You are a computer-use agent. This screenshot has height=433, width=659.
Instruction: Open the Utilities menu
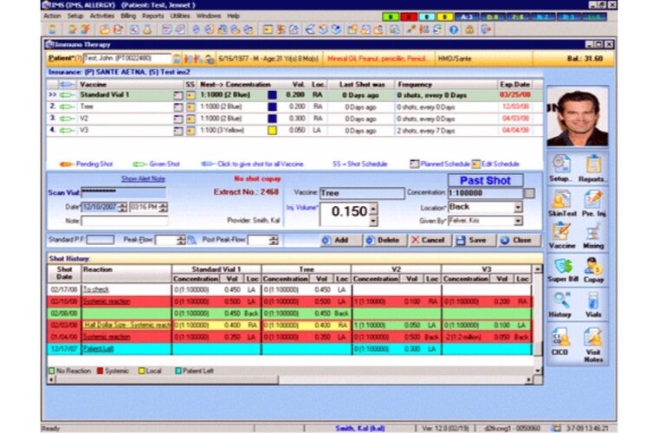(180, 16)
